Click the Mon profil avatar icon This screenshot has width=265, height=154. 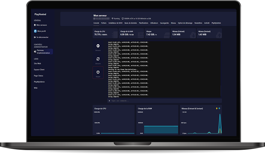click(x=35, y=31)
